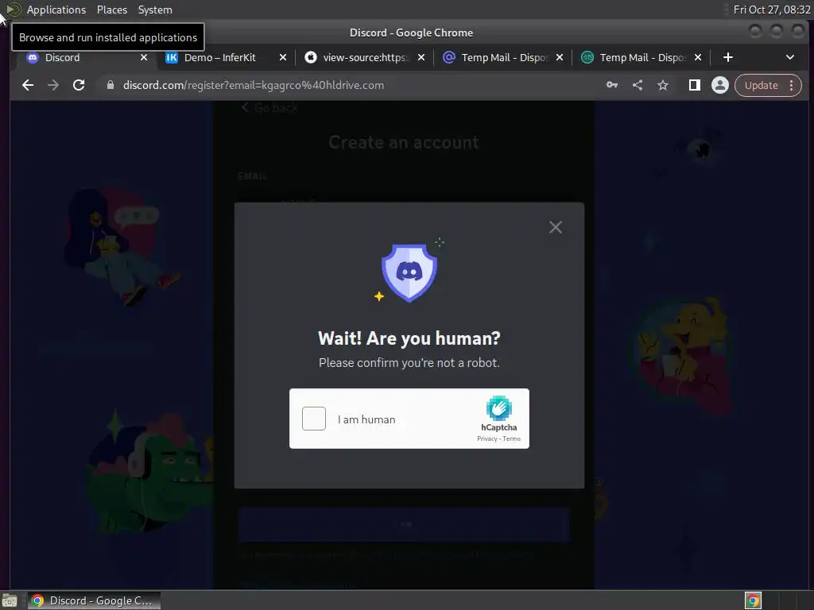Switch to the view-source tab
The height and width of the screenshot is (610, 814).
pyautogui.click(x=364, y=57)
